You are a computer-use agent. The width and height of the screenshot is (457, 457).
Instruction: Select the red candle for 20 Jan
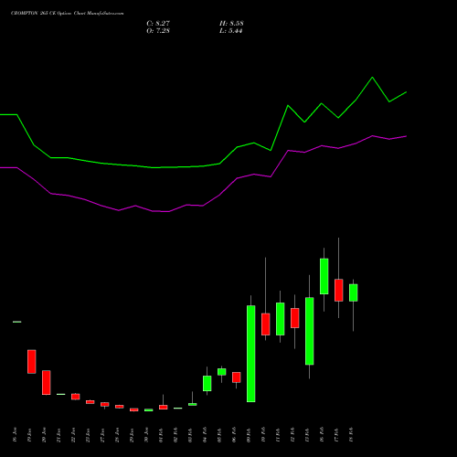(x=47, y=383)
